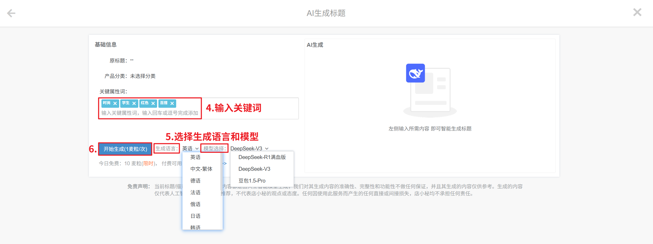Image resolution: width=653 pixels, height=244 pixels.
Task: Pick the 豆包1.5-Pro model option
Action: 252,181
